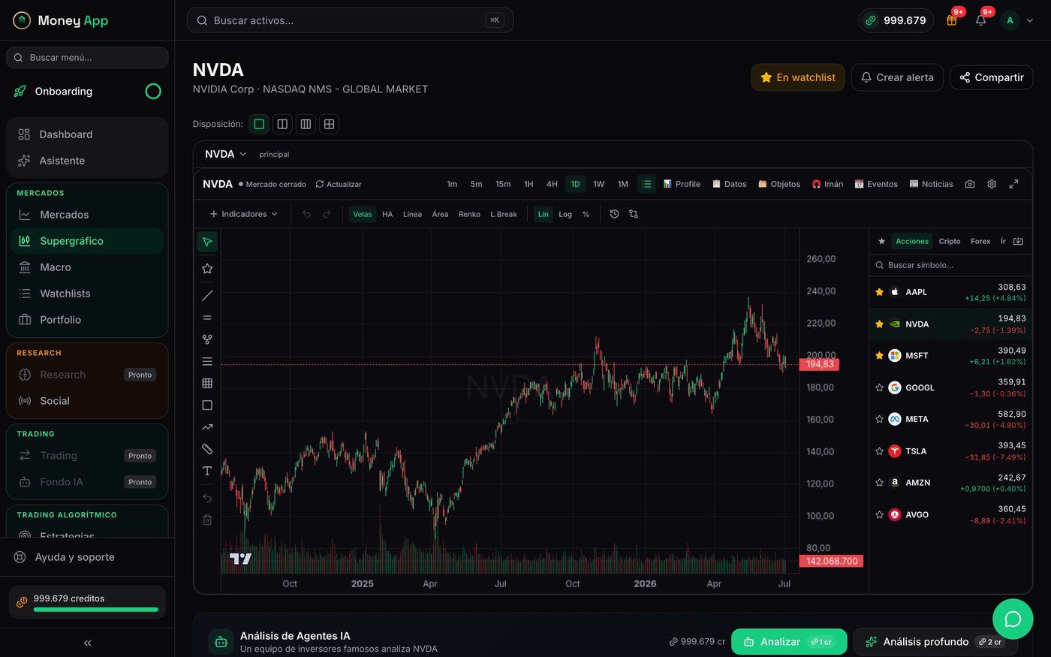This screenshot has width=1051, height=657.
Task: Expand chart to fullscreen
Action: [x=1013, y=184]
